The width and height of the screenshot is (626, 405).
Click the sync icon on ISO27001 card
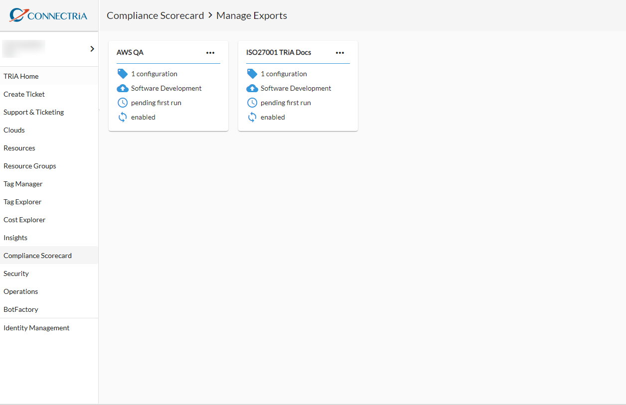click(x=252, y=117)
